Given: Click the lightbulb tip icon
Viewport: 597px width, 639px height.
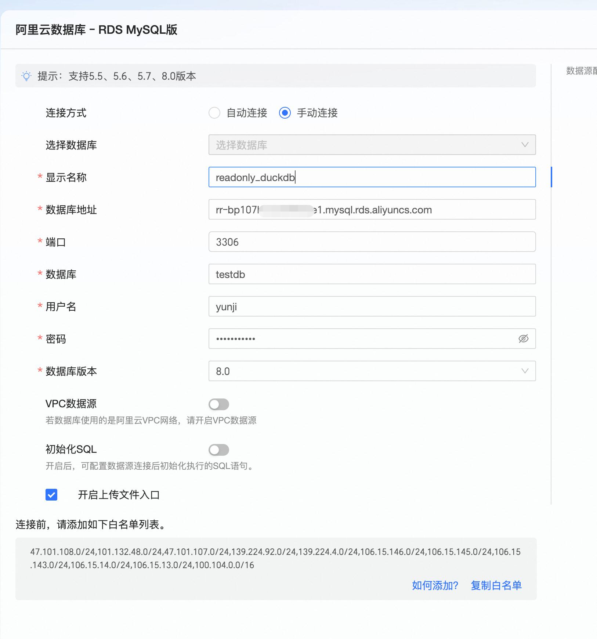Looking at the screenshot, I should [x=26, y=76].
